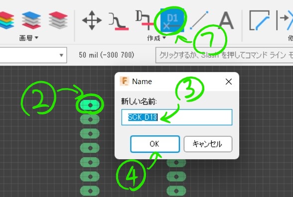Open the blue-top layer stack icon

pos(31,20)
